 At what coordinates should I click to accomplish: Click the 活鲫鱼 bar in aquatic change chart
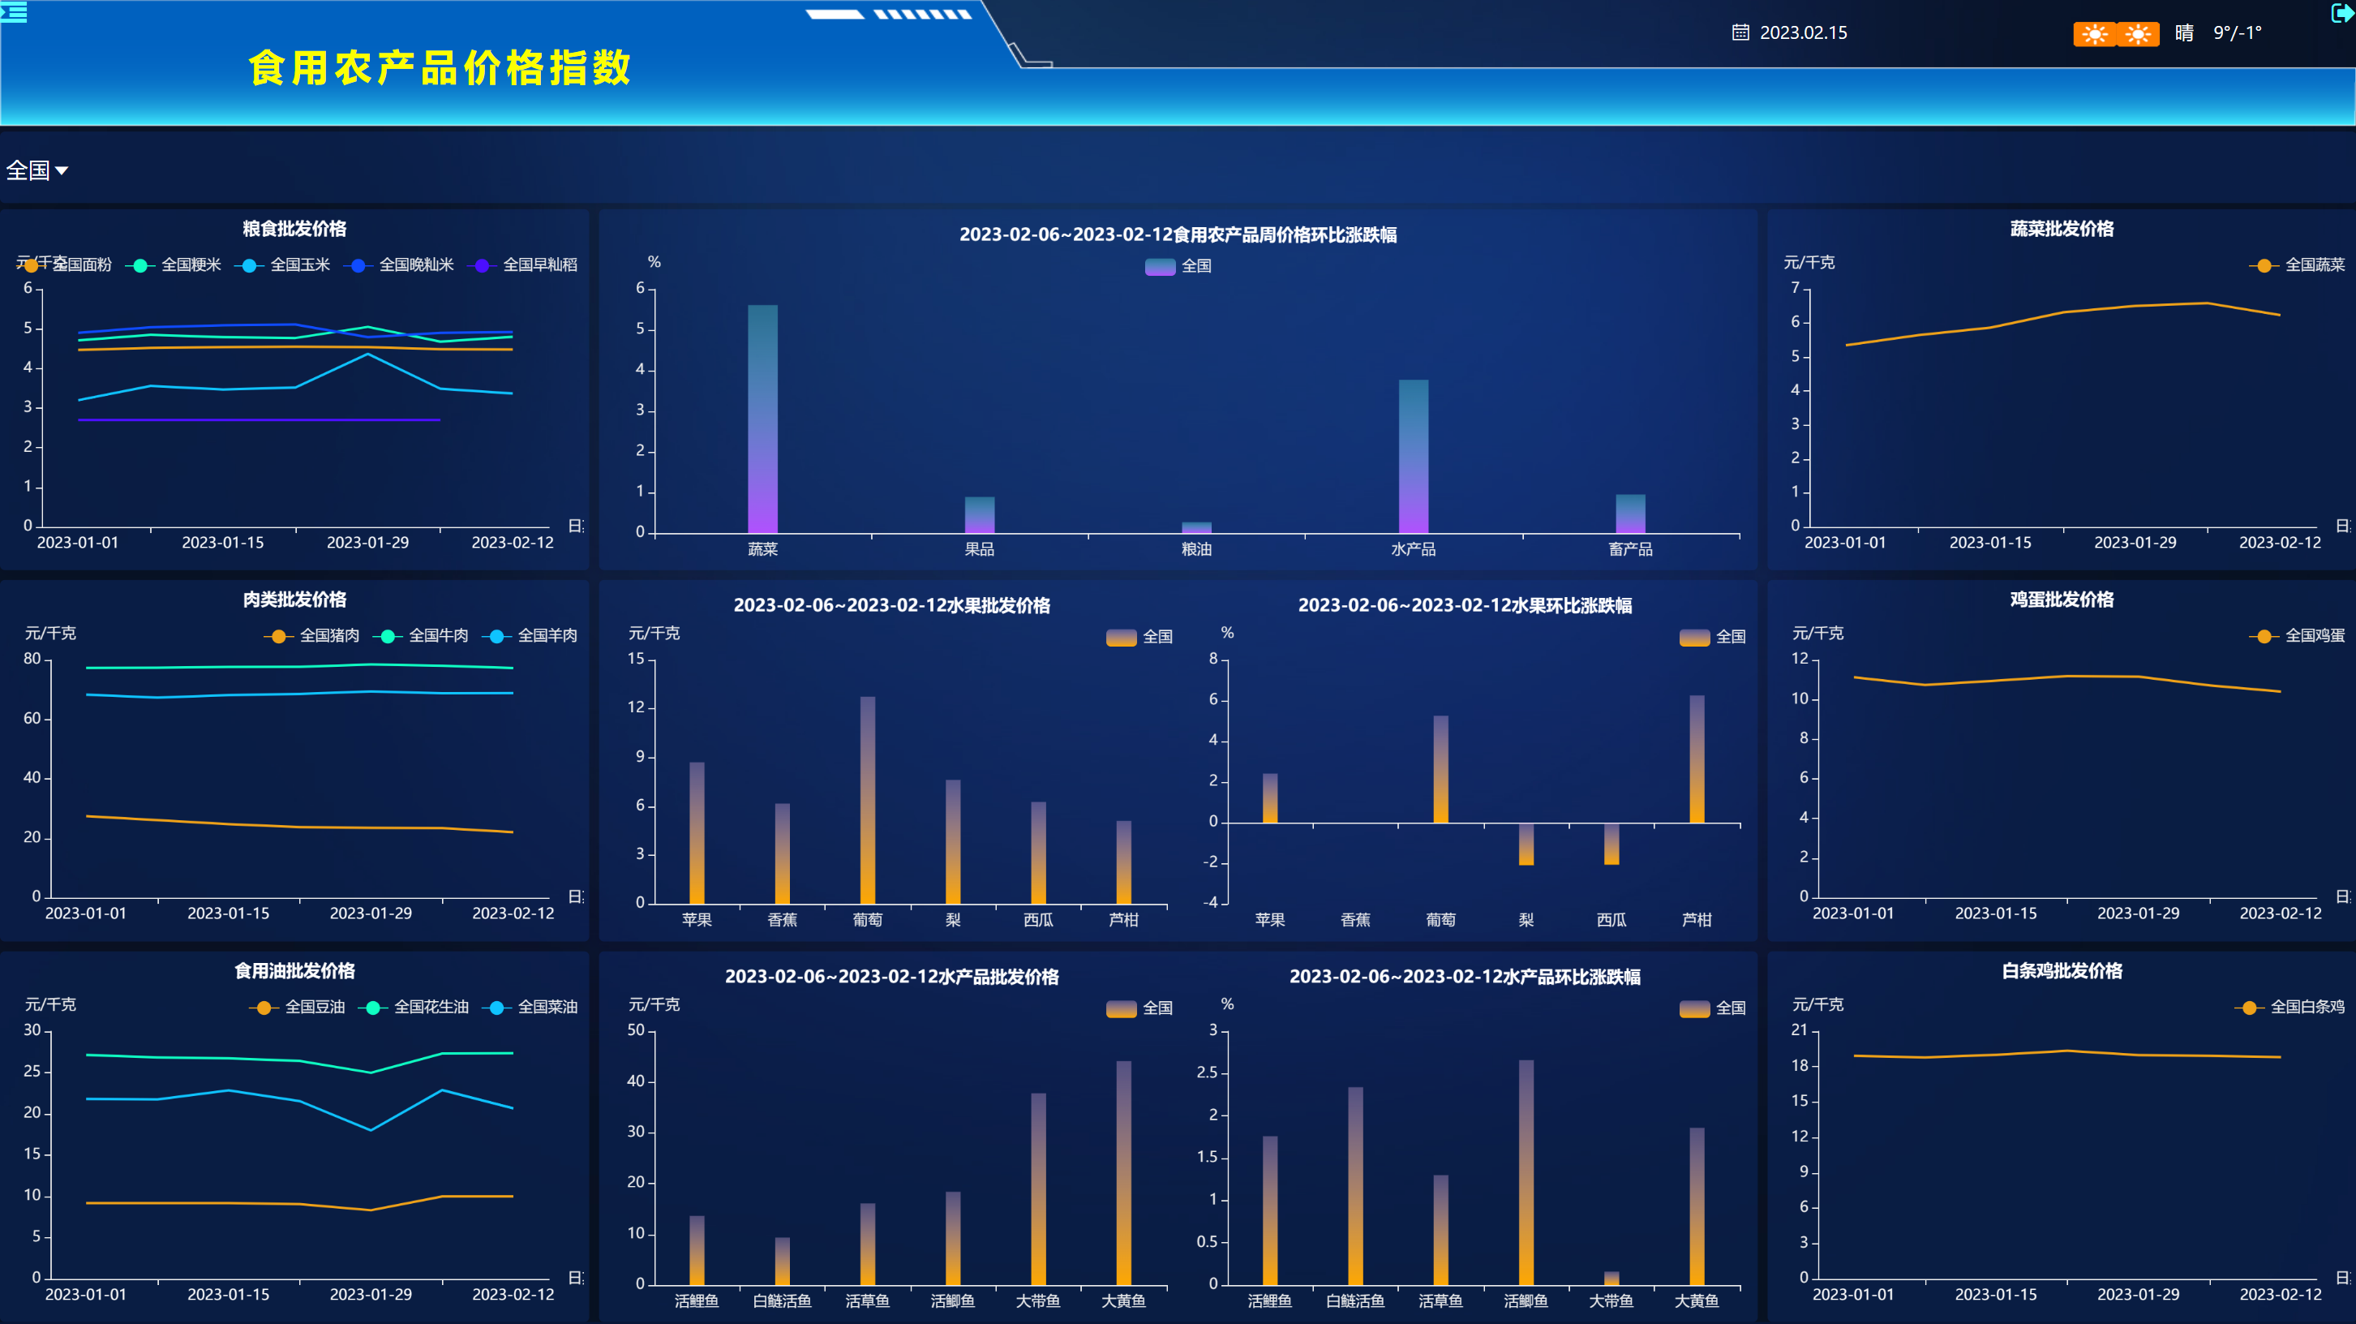1526,1173
